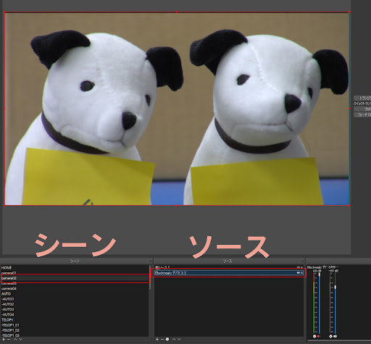Remove selected source with minus icon

162,340
